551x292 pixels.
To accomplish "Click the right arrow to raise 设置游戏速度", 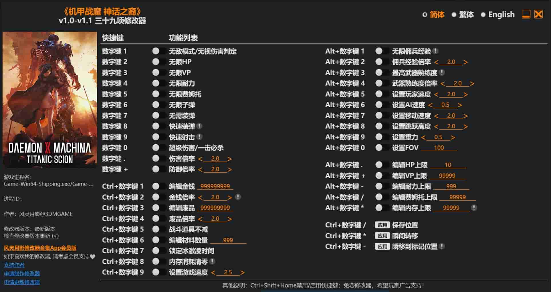I will [x=243, y=272].
